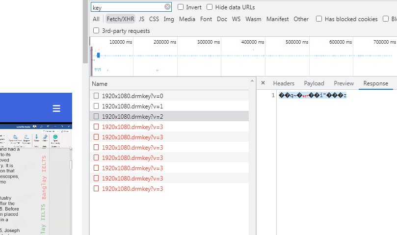
Task: Select request 1920x1080.drmkey?v=0
Action: (169, 96)
